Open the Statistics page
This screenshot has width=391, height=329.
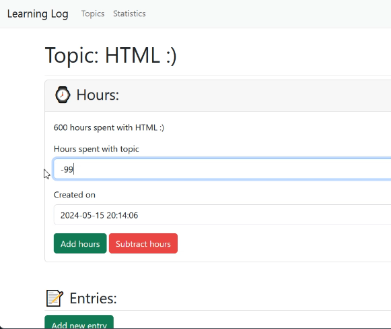(129, 13)
